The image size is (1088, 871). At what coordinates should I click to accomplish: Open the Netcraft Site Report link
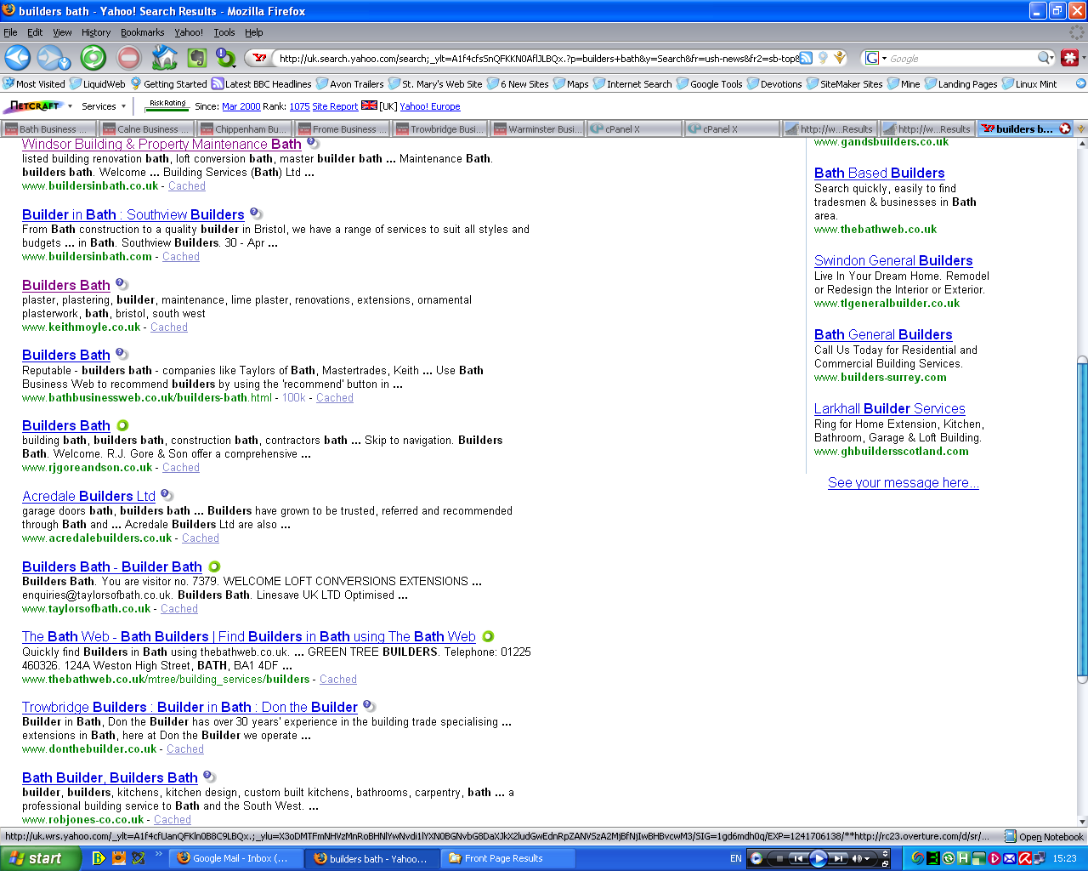(335, 106)
